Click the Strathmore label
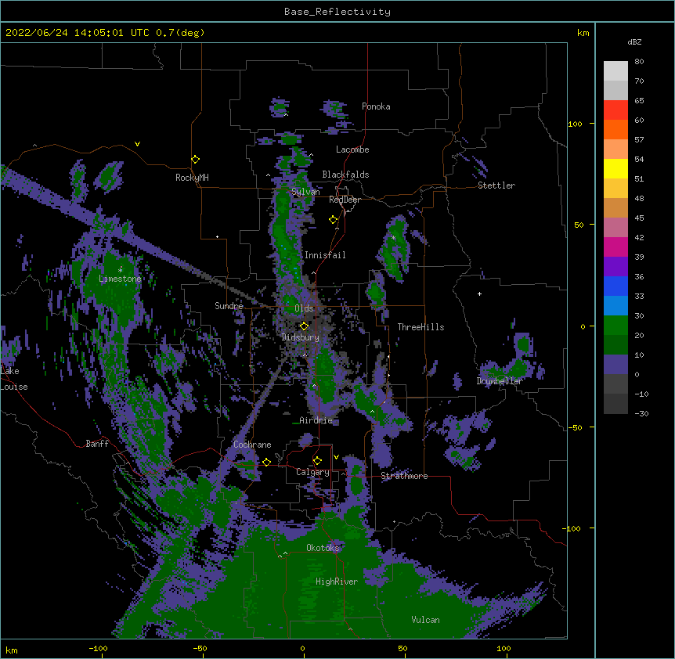Viewport: 675px width, 659px height. point(404,476)
